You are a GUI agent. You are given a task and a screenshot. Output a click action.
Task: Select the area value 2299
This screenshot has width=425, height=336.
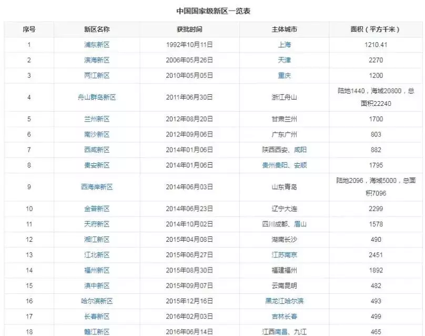[x=376, y=209]
